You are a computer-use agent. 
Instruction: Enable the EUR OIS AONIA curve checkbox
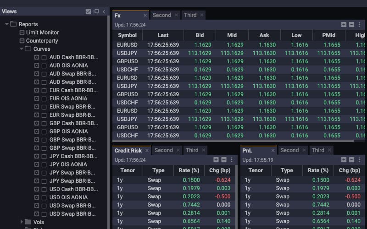click(44, 98)
